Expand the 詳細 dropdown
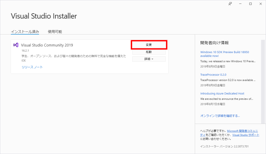 [x=149, y=59]
